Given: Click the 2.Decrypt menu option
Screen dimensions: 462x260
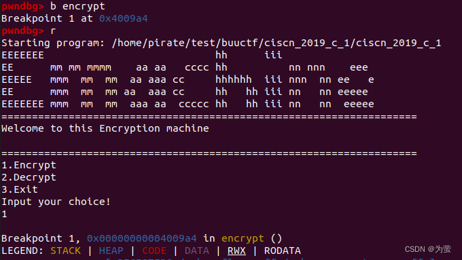Looking at the screenshot, I should point(29,177).
